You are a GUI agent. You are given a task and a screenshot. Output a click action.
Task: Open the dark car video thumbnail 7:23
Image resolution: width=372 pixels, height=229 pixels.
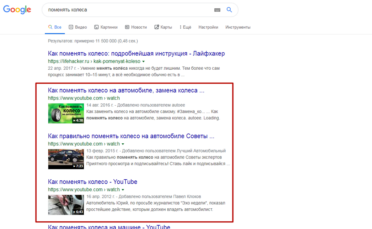66,159
